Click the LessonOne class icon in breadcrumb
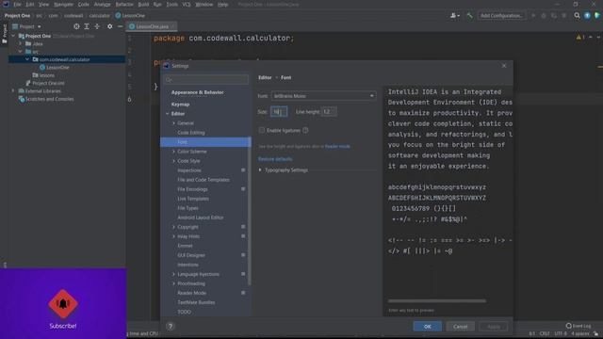 pos(118,16)
